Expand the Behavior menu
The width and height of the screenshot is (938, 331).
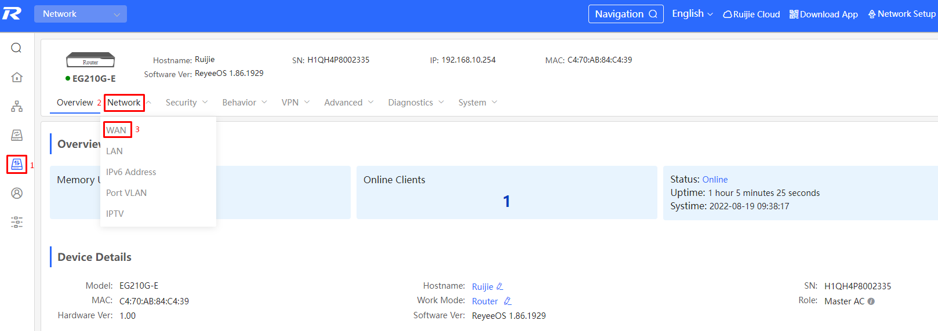pyautogui.click(x=245, y=103)
